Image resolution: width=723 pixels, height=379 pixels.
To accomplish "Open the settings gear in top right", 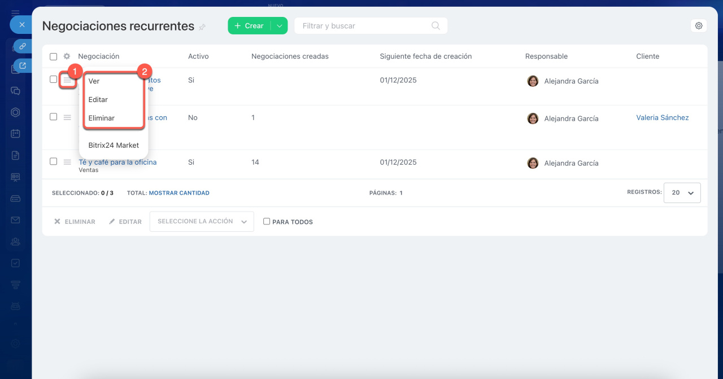I will pos(699,26).
